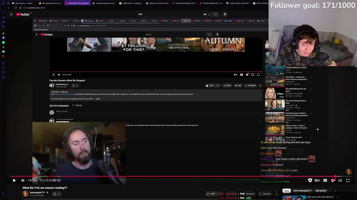Toggle subtitles in the main player
Viewport: 357px width, 200px height.
325,181
